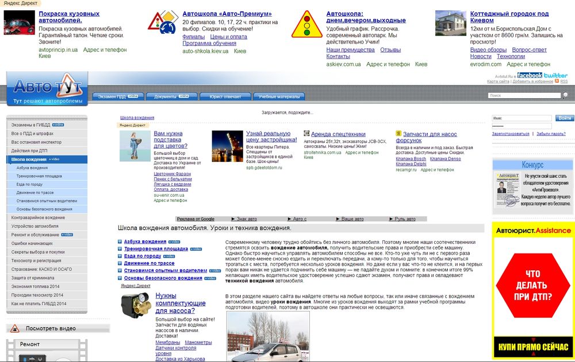
Task: Click the АвтоТут site logo
Action: coord(47,89)
